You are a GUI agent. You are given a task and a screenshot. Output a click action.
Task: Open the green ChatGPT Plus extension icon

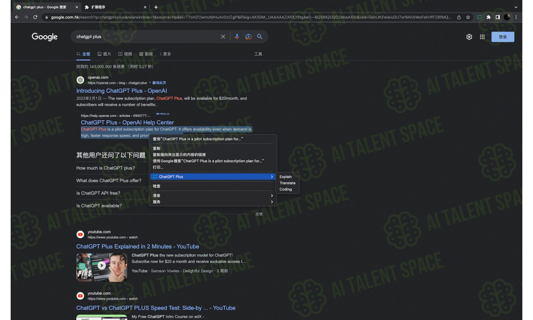click(479, 17)
